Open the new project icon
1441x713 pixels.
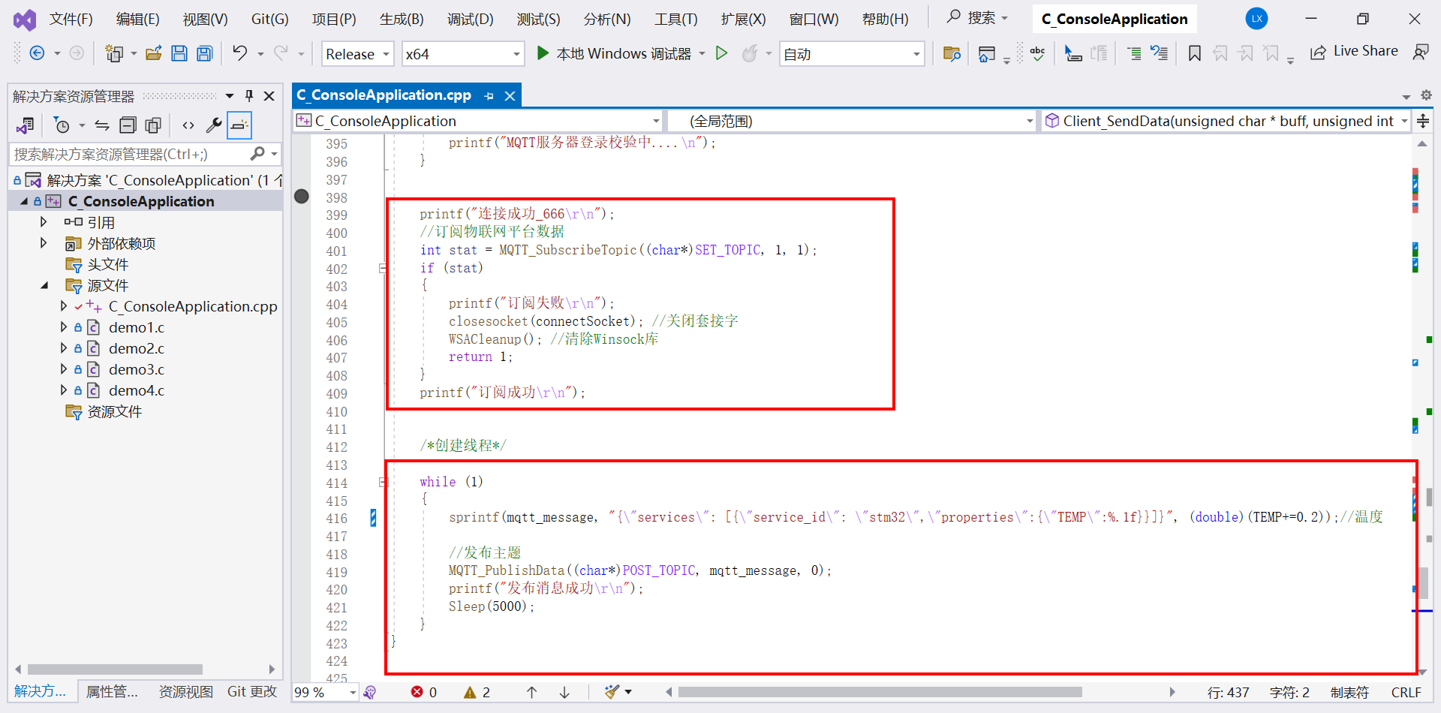(x=114, y=53)
